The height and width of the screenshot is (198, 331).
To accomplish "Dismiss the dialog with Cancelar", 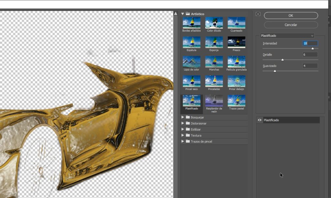I will pyautogui.click(x=290, y=25).
